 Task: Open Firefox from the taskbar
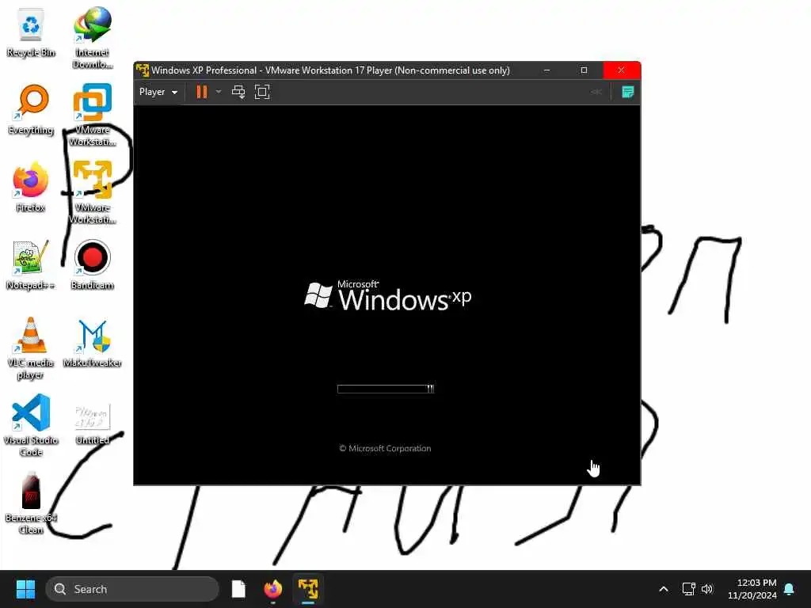(x=273, y=589)
